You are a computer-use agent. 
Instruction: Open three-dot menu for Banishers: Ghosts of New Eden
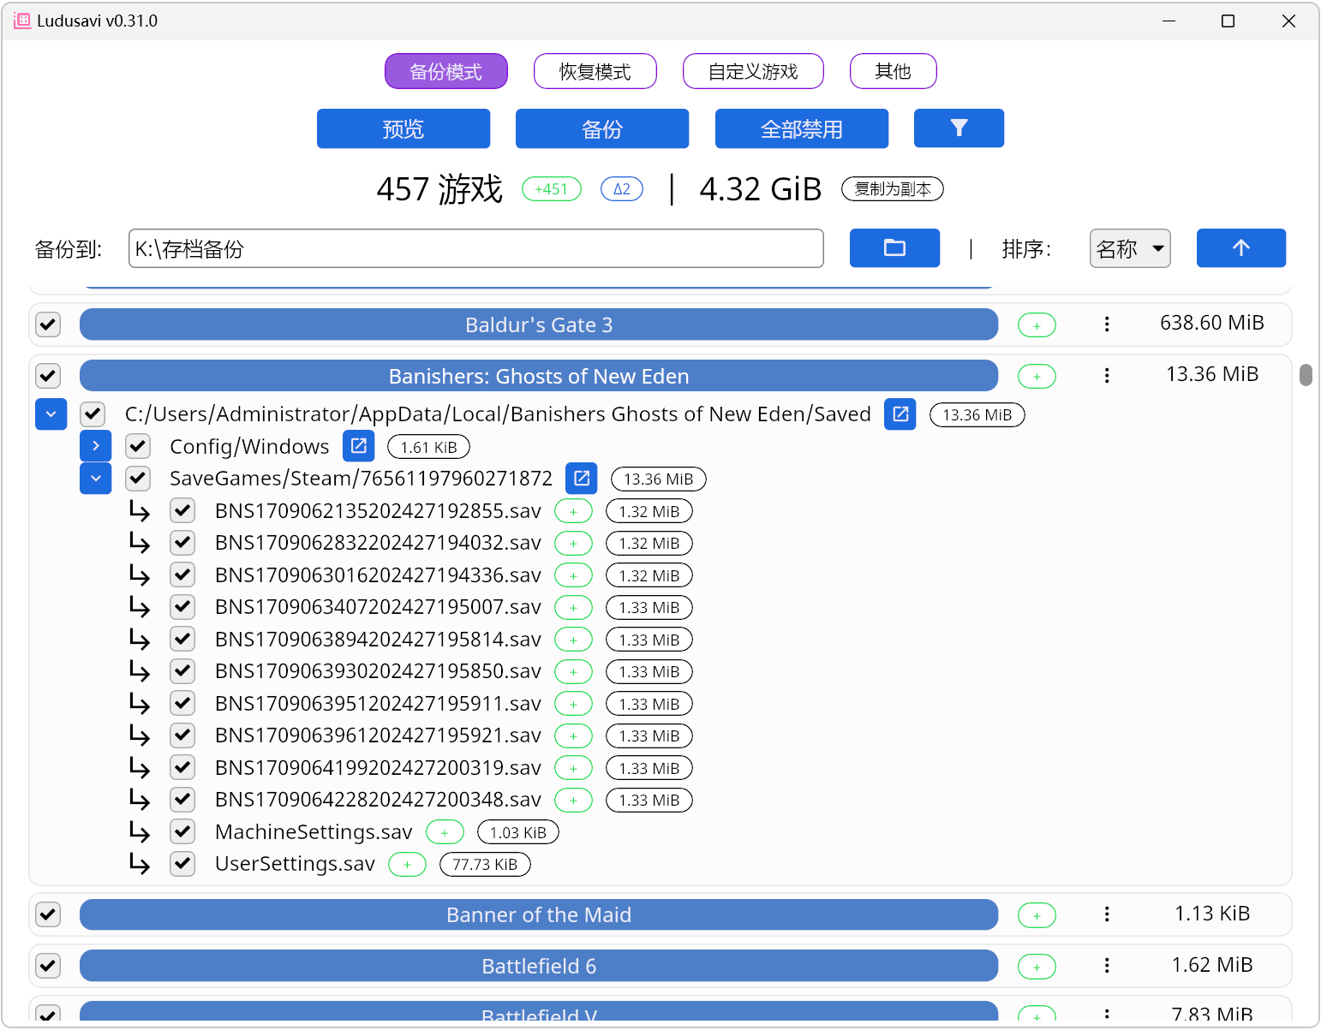tap(1107, 376)
